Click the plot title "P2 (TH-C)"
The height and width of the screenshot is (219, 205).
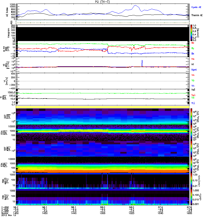coord(102,2)
